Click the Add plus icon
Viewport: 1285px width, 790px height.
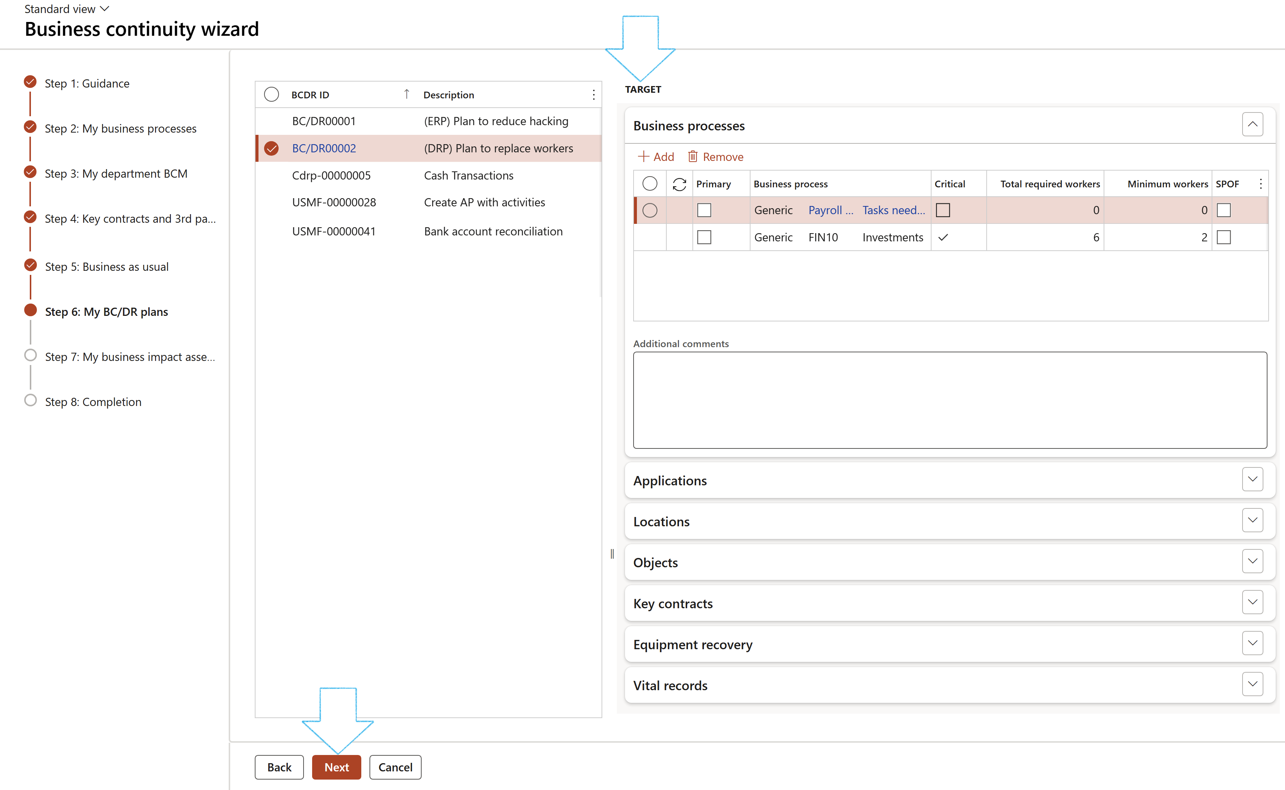tap(644, 157)
